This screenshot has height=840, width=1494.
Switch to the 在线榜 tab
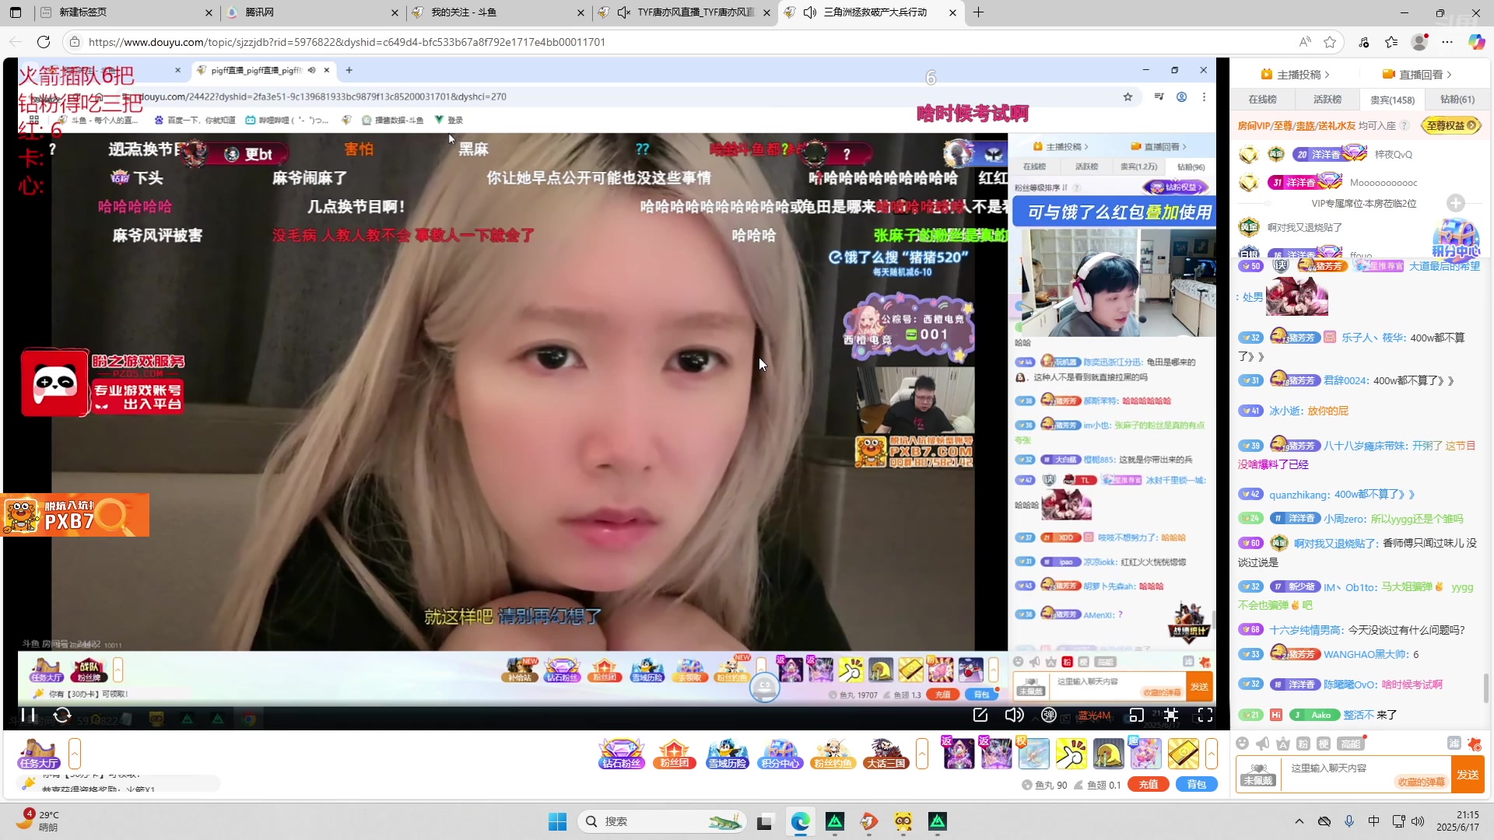coord(1262,100)
